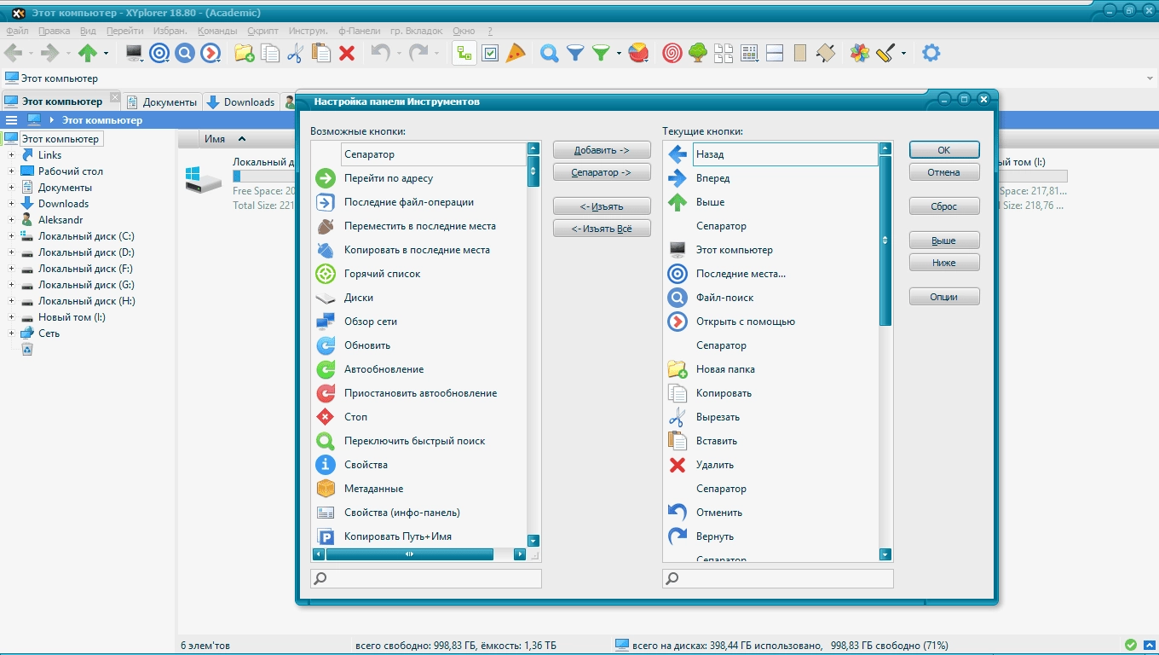Click the 'Ниже' button

(x=944, y=263)
